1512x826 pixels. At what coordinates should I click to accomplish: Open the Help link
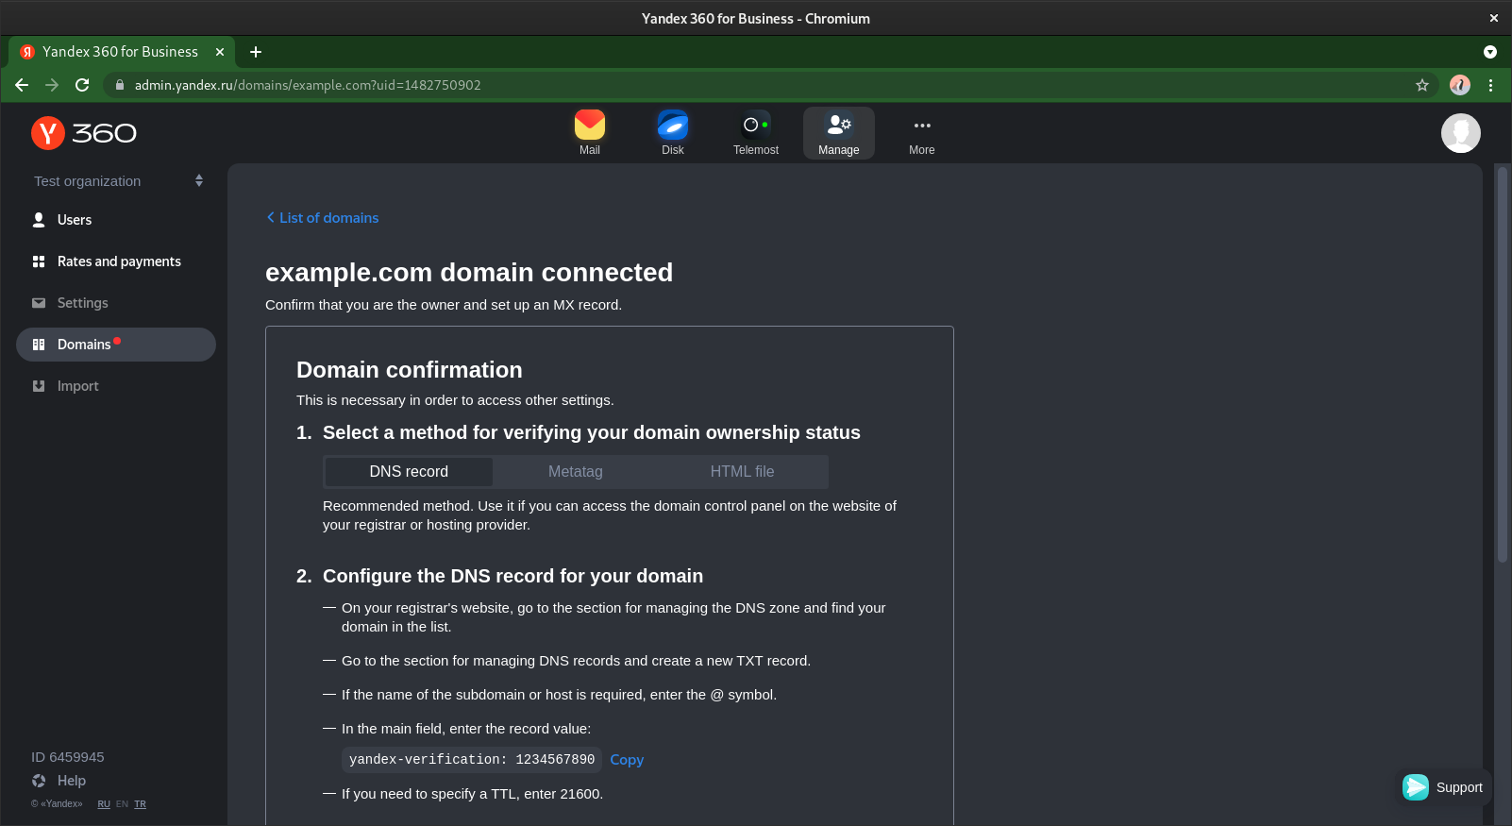[59, 781]
